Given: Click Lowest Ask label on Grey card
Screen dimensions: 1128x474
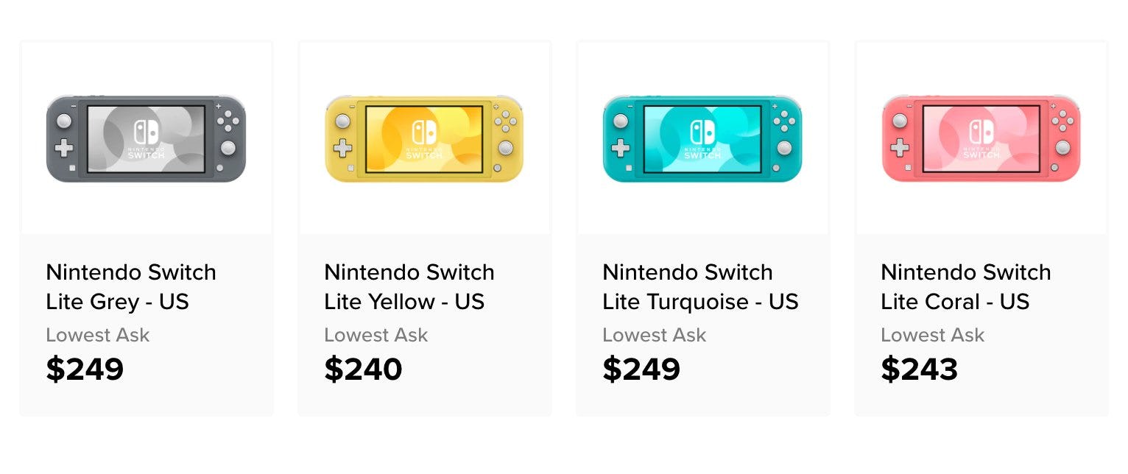Looking at the screenshot, I should coord(97,335).
